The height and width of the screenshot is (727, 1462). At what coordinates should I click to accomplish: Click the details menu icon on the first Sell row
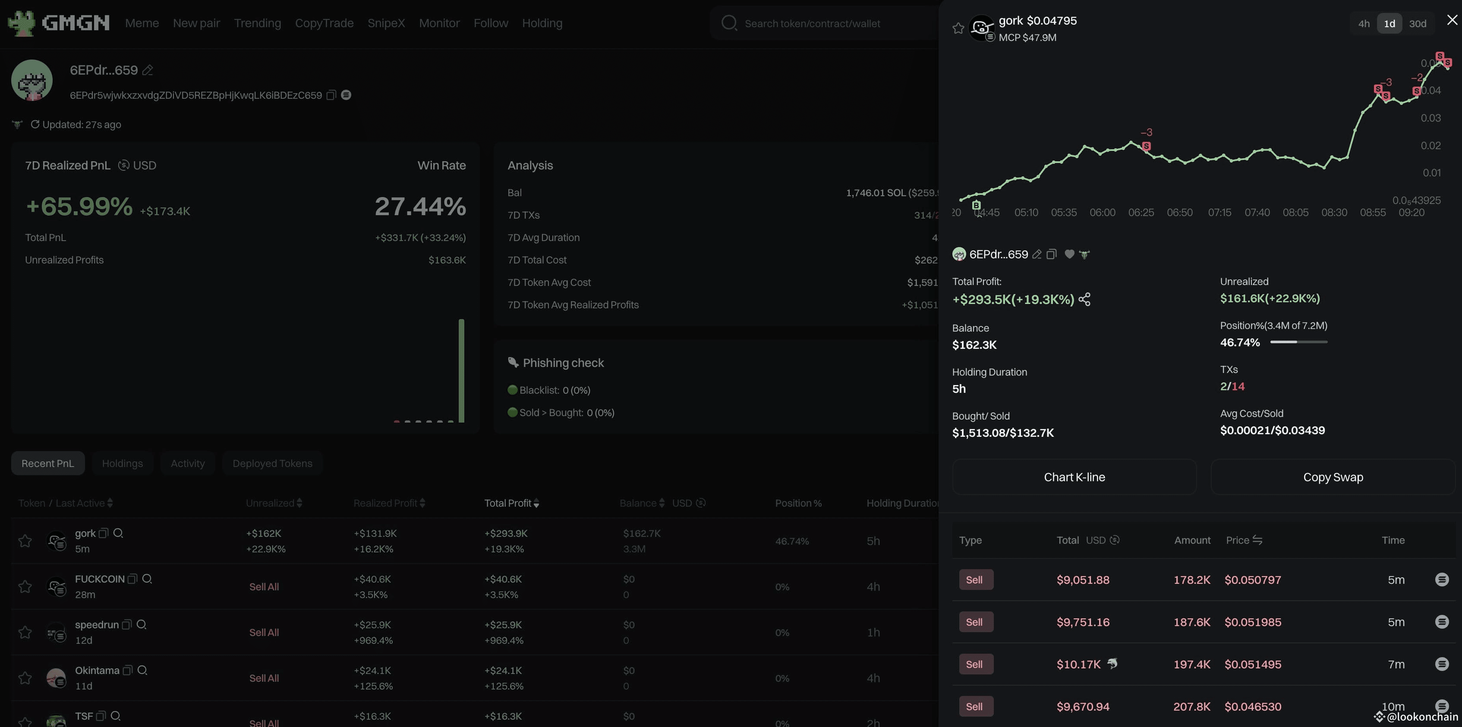[x=1443, y=580]
